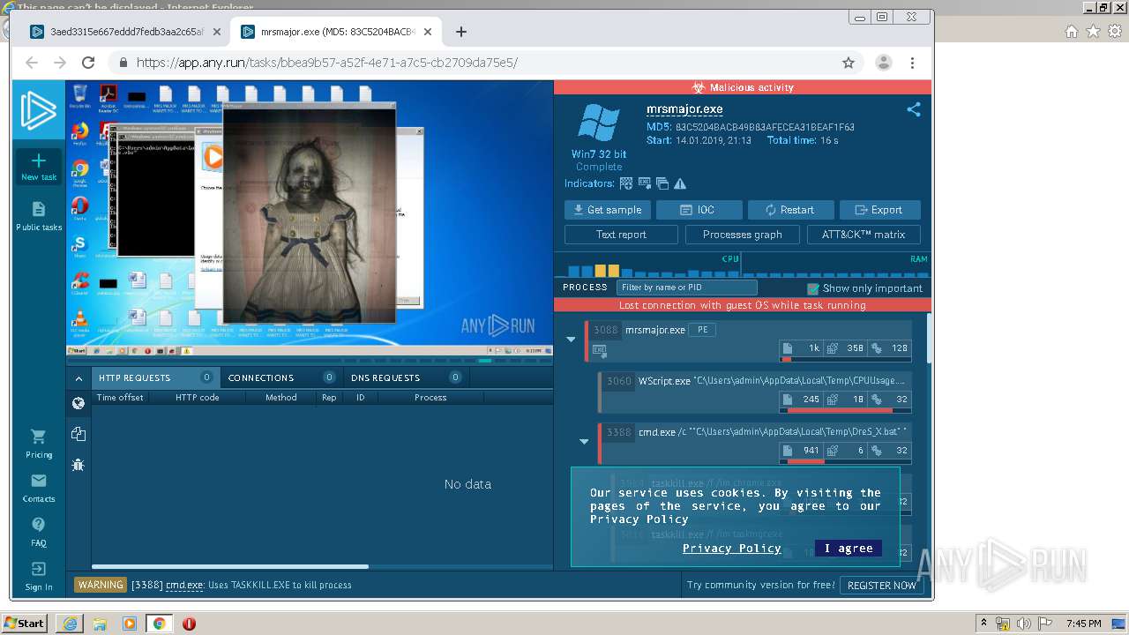
Task: Click the CPU usage graph
Action: point(648,265)
